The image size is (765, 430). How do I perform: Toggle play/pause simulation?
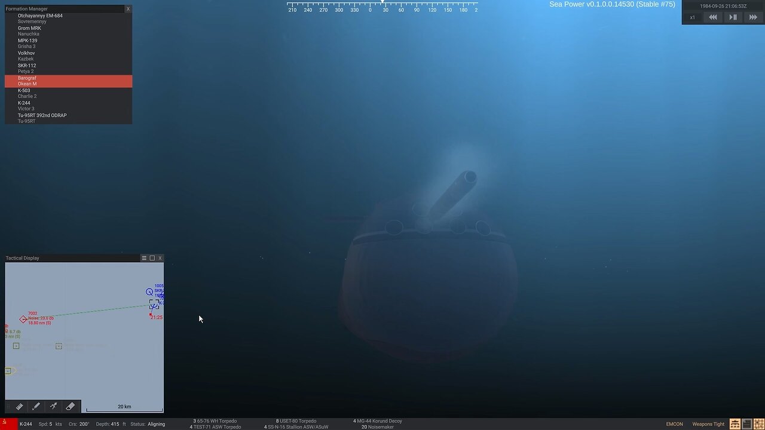pyautogui.click(x=733, y=17)
